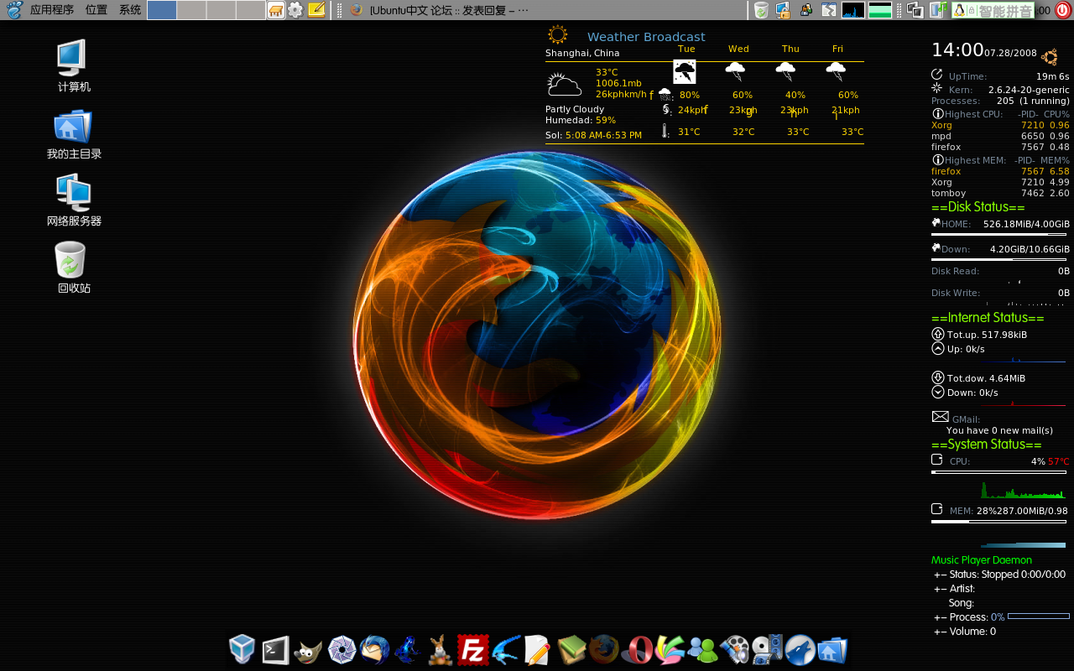Screen dimensions: 1074x671
Task: Click the music note door icon in panel
Action: pos(938,10)
